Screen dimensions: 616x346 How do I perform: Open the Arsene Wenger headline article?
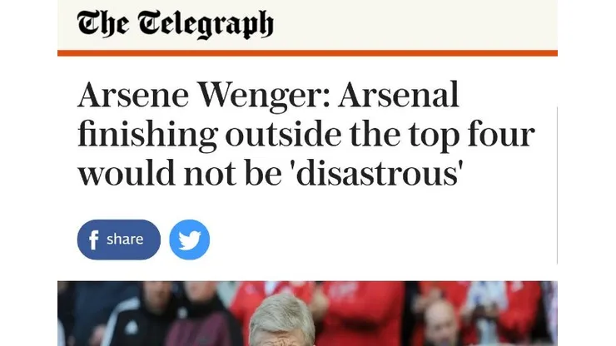[x=305, y=134]
